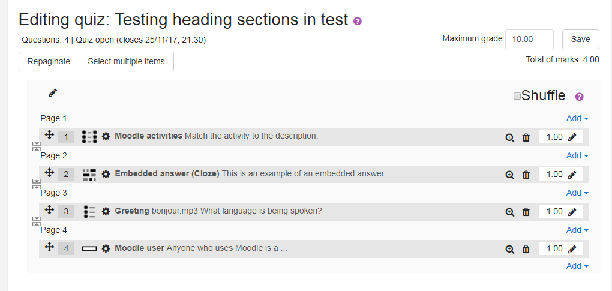612x291 pixels.
Task: Click the Maximum grade input field
Action: (x=529, y=40)
